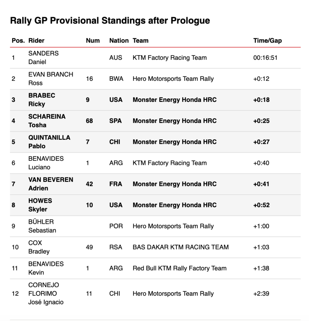
Task: Click BAS DAKAR KTM RACING TEAM text
Action: pyautogui.click(x=181, y=247)
